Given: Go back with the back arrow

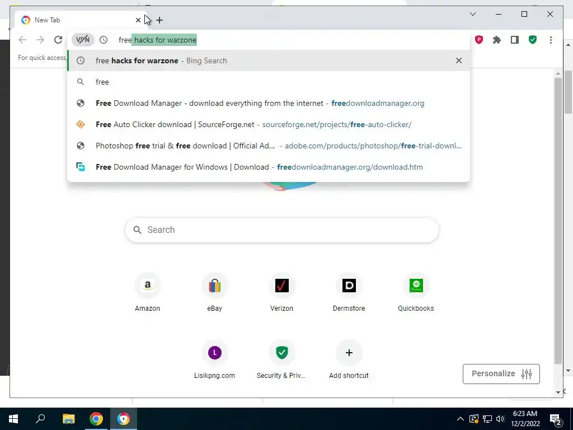Looking at the screenshot, I should click(22, 40).
